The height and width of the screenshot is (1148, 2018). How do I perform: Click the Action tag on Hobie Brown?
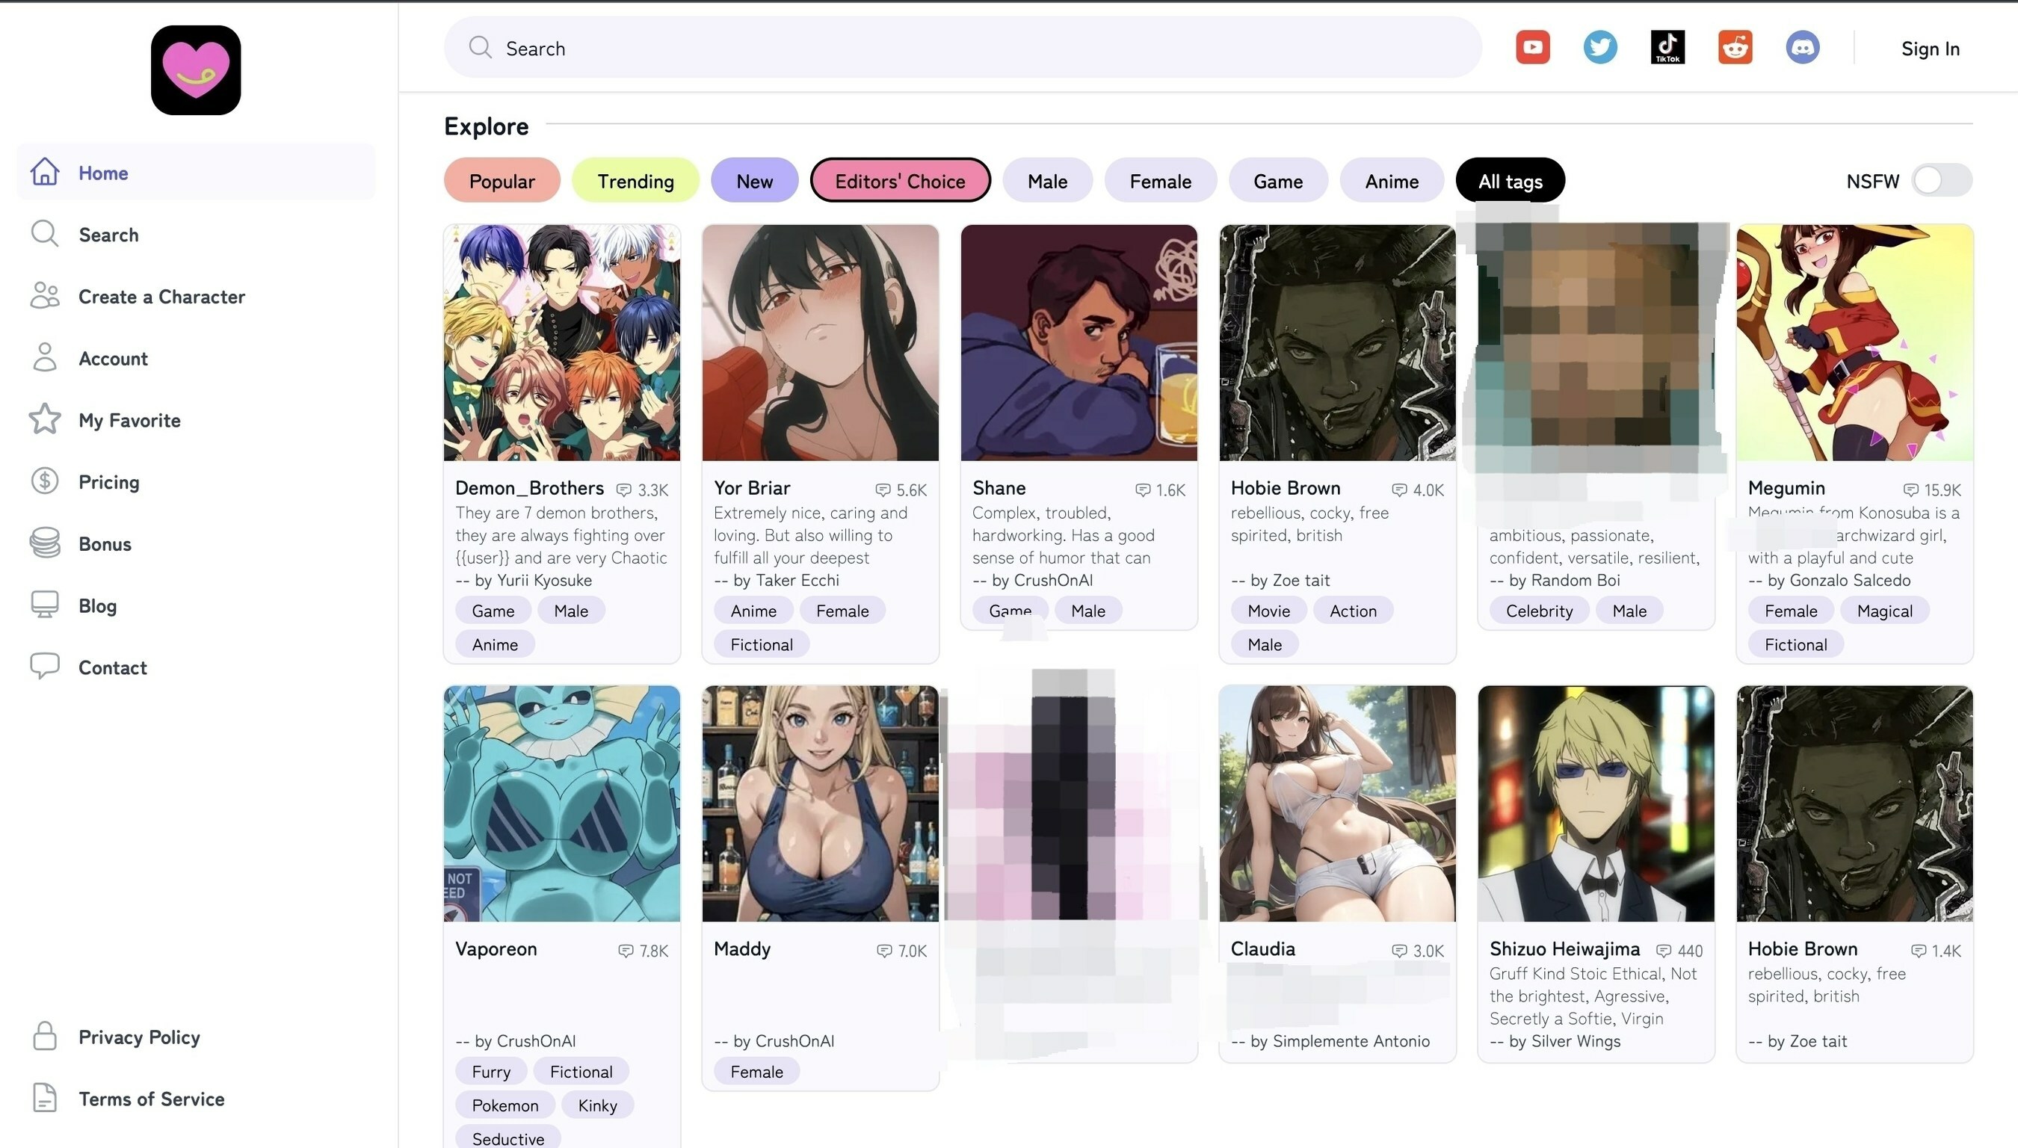(1353, 611)
